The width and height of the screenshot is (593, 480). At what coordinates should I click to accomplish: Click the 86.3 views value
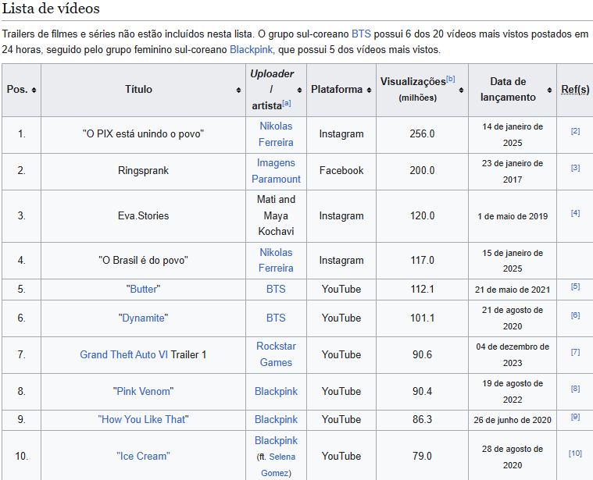tap(422, 420)
